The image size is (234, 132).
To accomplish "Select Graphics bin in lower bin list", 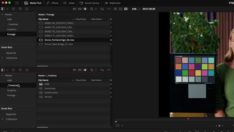I will click(x=12, y=91).
